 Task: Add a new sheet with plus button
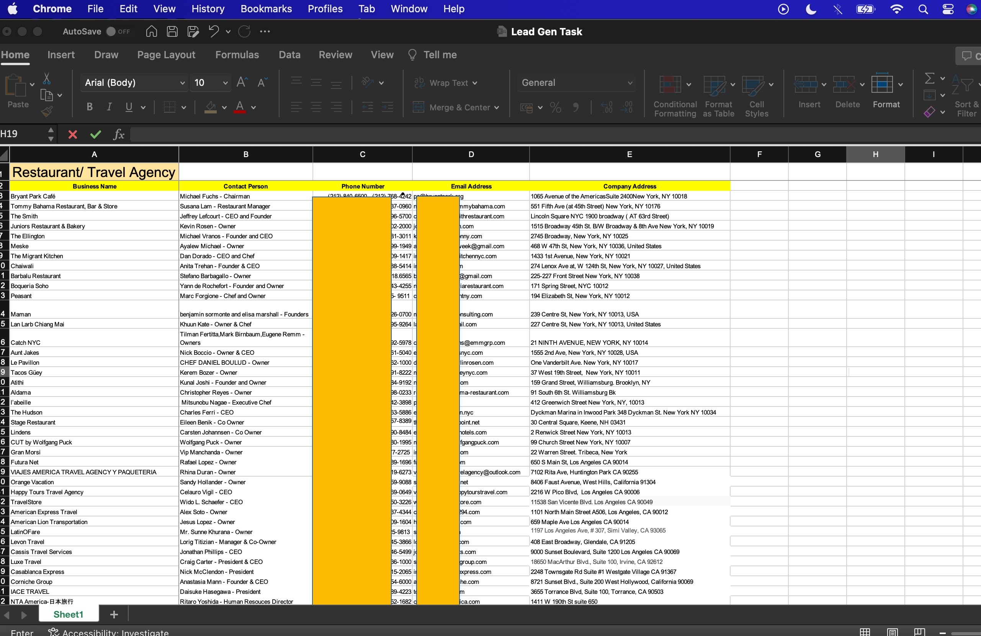pos(114,614)
